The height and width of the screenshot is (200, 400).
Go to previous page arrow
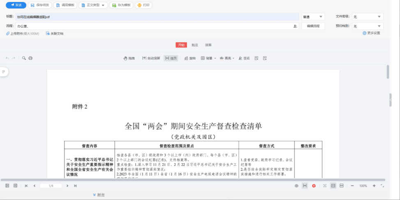pos(34,186)
